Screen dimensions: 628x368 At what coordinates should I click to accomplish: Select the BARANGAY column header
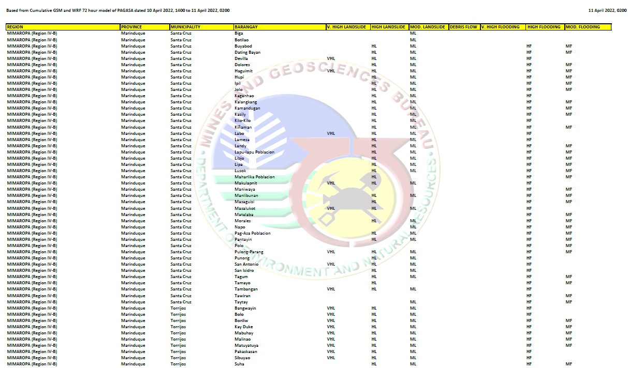(x=280, y=27)
